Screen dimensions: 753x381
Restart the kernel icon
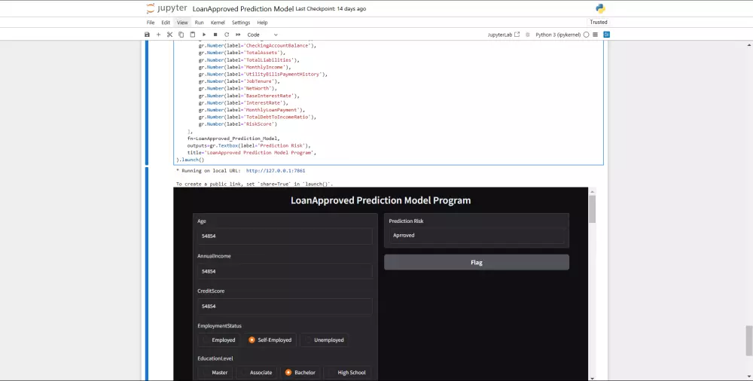(227, 35)
